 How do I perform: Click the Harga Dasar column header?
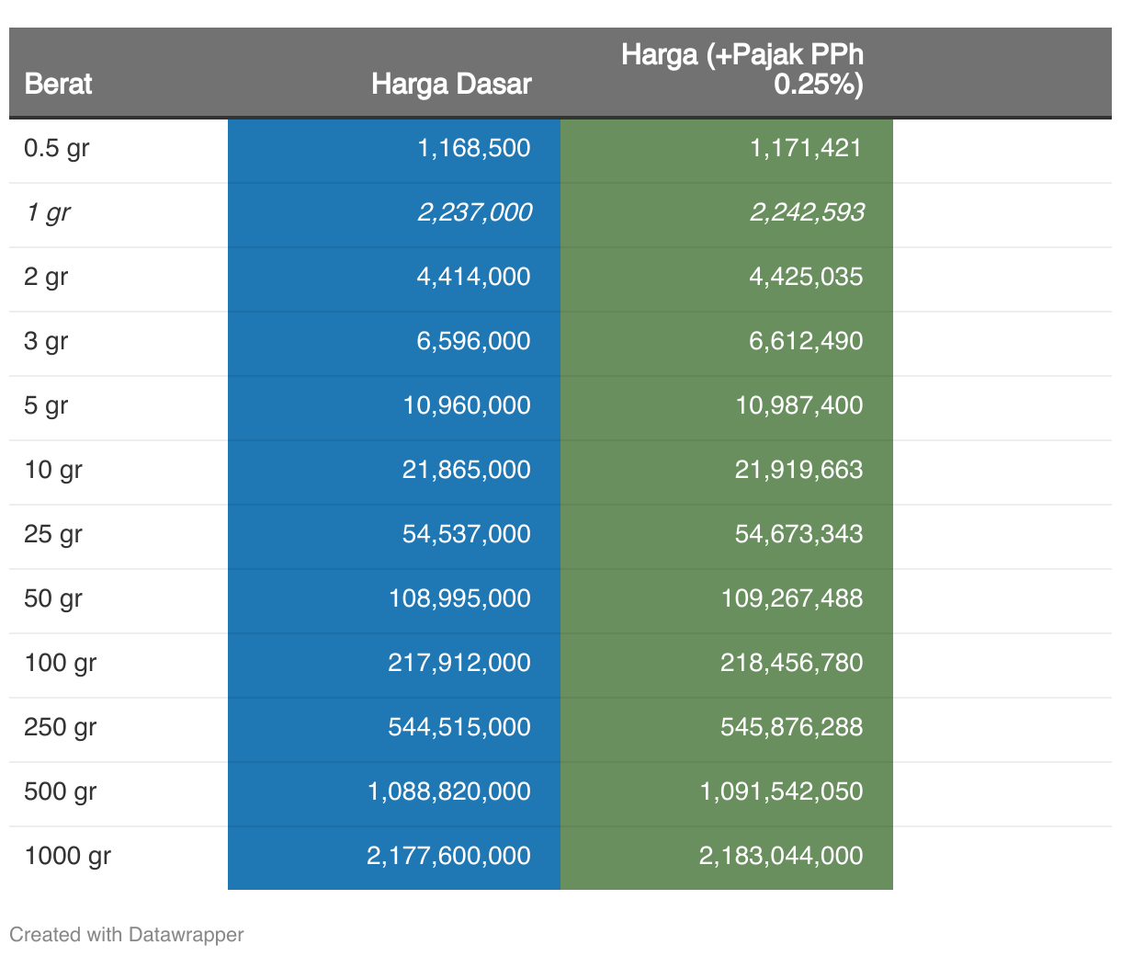[x=450, y=84]
